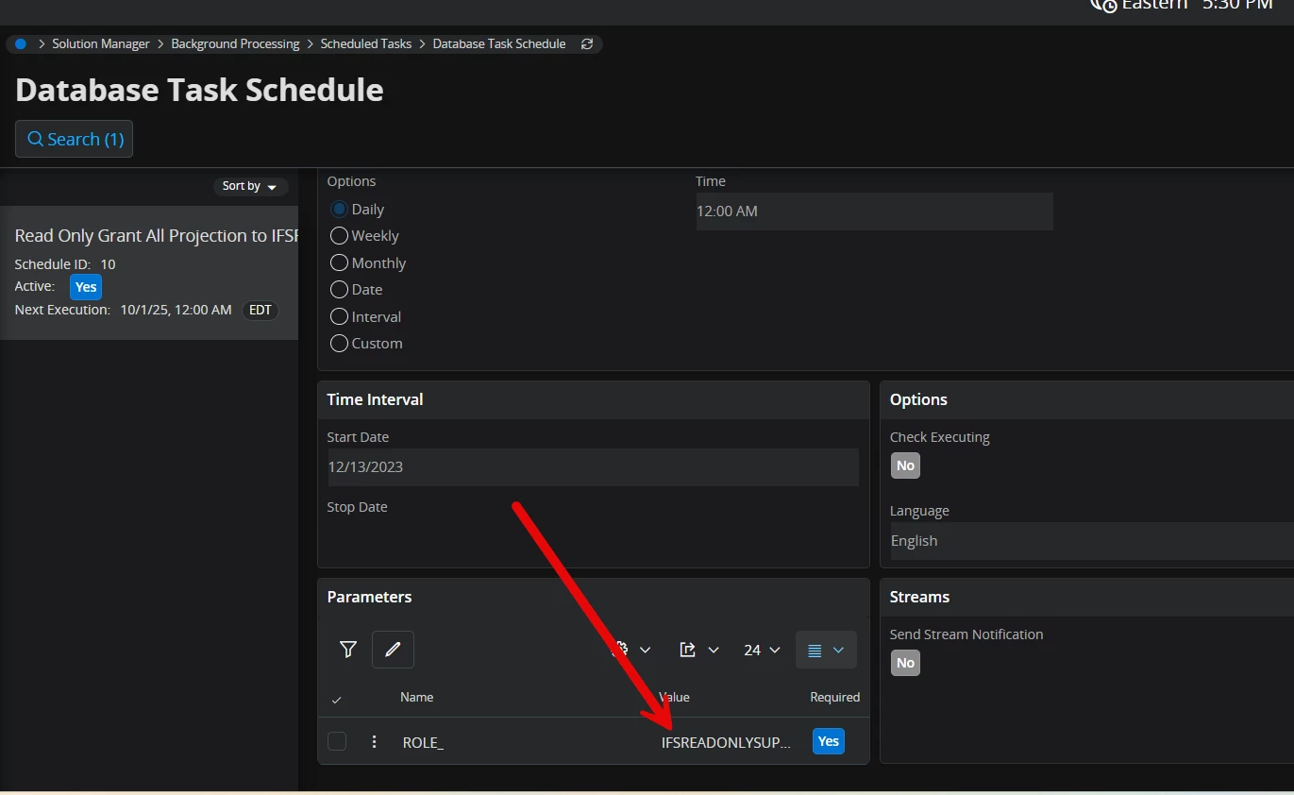Refresh the page via breadcrumb reload icon
This screenshot has height=795, width=1294.
587,44
